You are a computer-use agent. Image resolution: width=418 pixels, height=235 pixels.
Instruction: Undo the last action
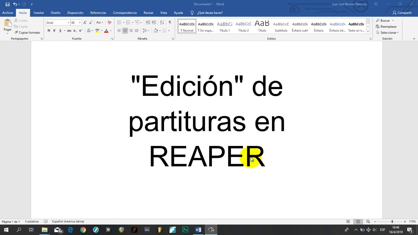tap(15, 4)
